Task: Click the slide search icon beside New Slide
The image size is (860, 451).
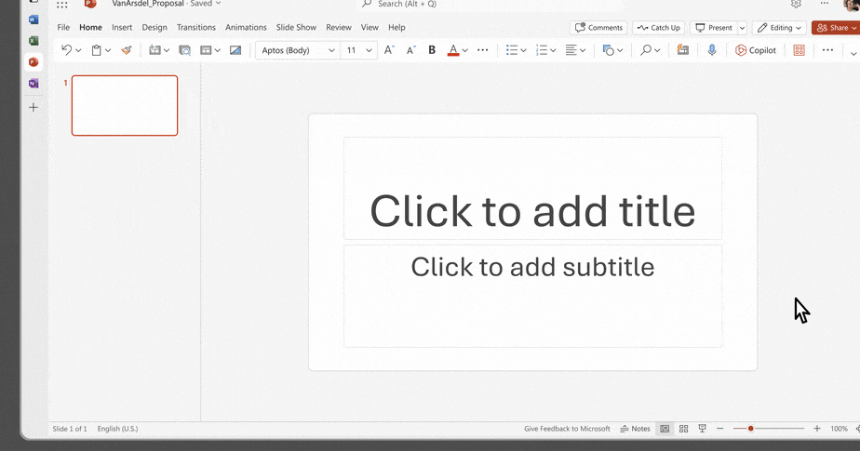Action: click(x=185, y=50)
